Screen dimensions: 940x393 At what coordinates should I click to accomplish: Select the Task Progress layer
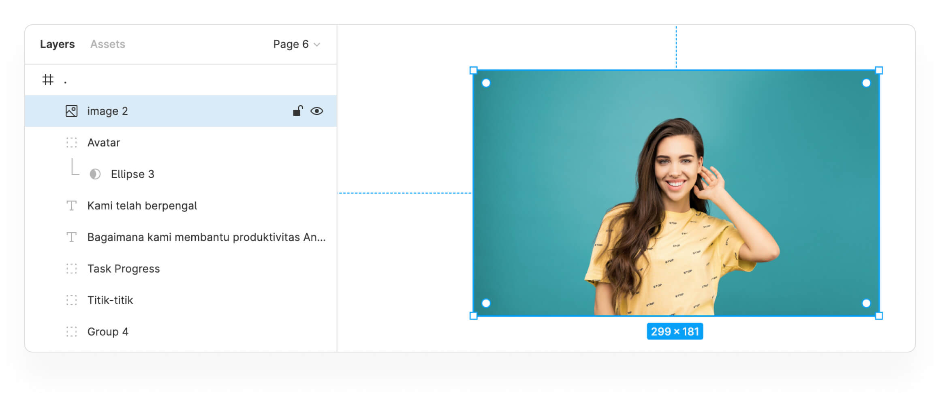click(x=124, y=269)
